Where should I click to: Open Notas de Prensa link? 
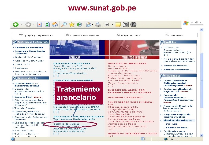pos(177,66)
